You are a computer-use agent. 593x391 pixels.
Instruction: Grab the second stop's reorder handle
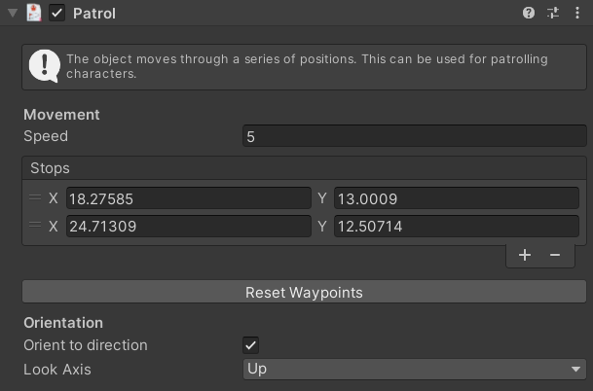35,227
